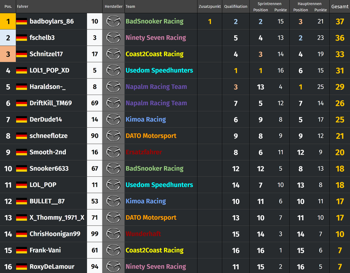The image size is (350, 273).
Task: Click start number 99 of ChrisHoonigan99
Action: (x=95, y=234)
